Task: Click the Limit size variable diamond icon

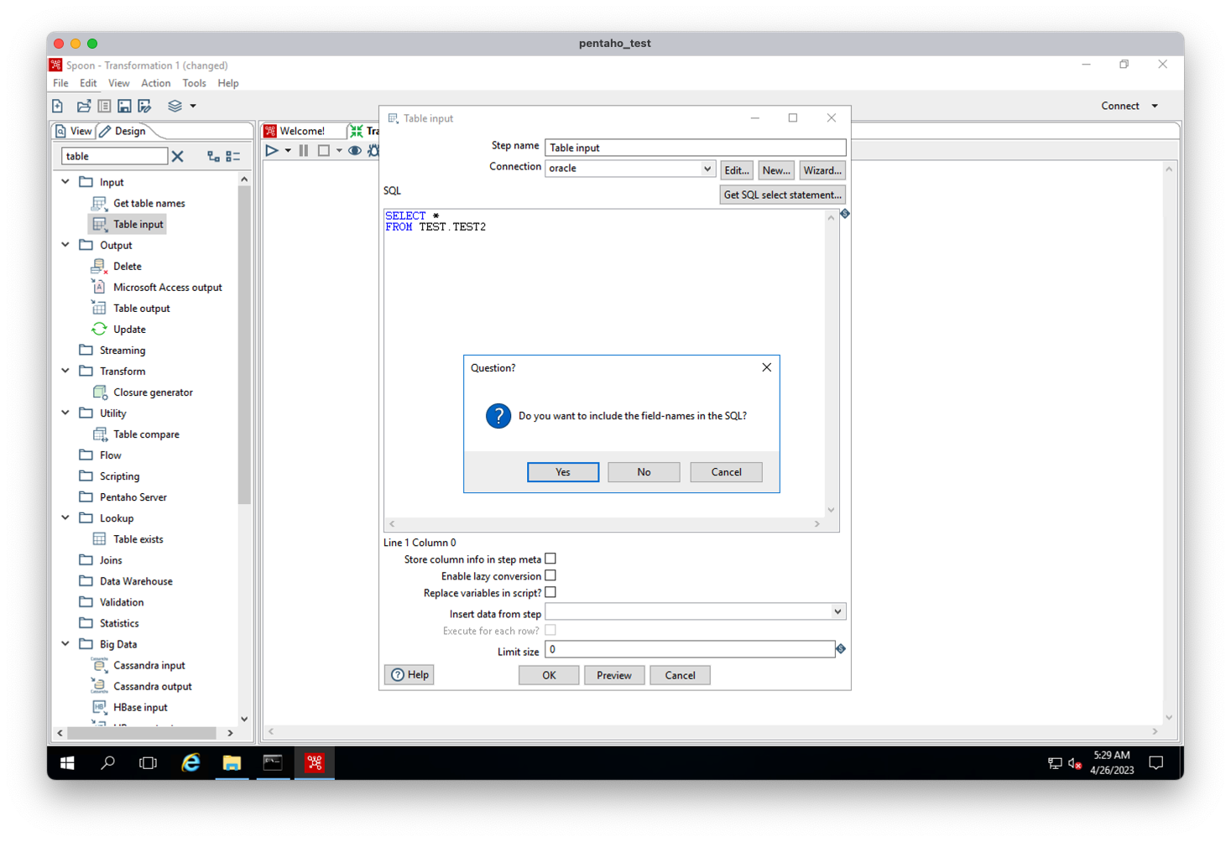Action: 841,648
